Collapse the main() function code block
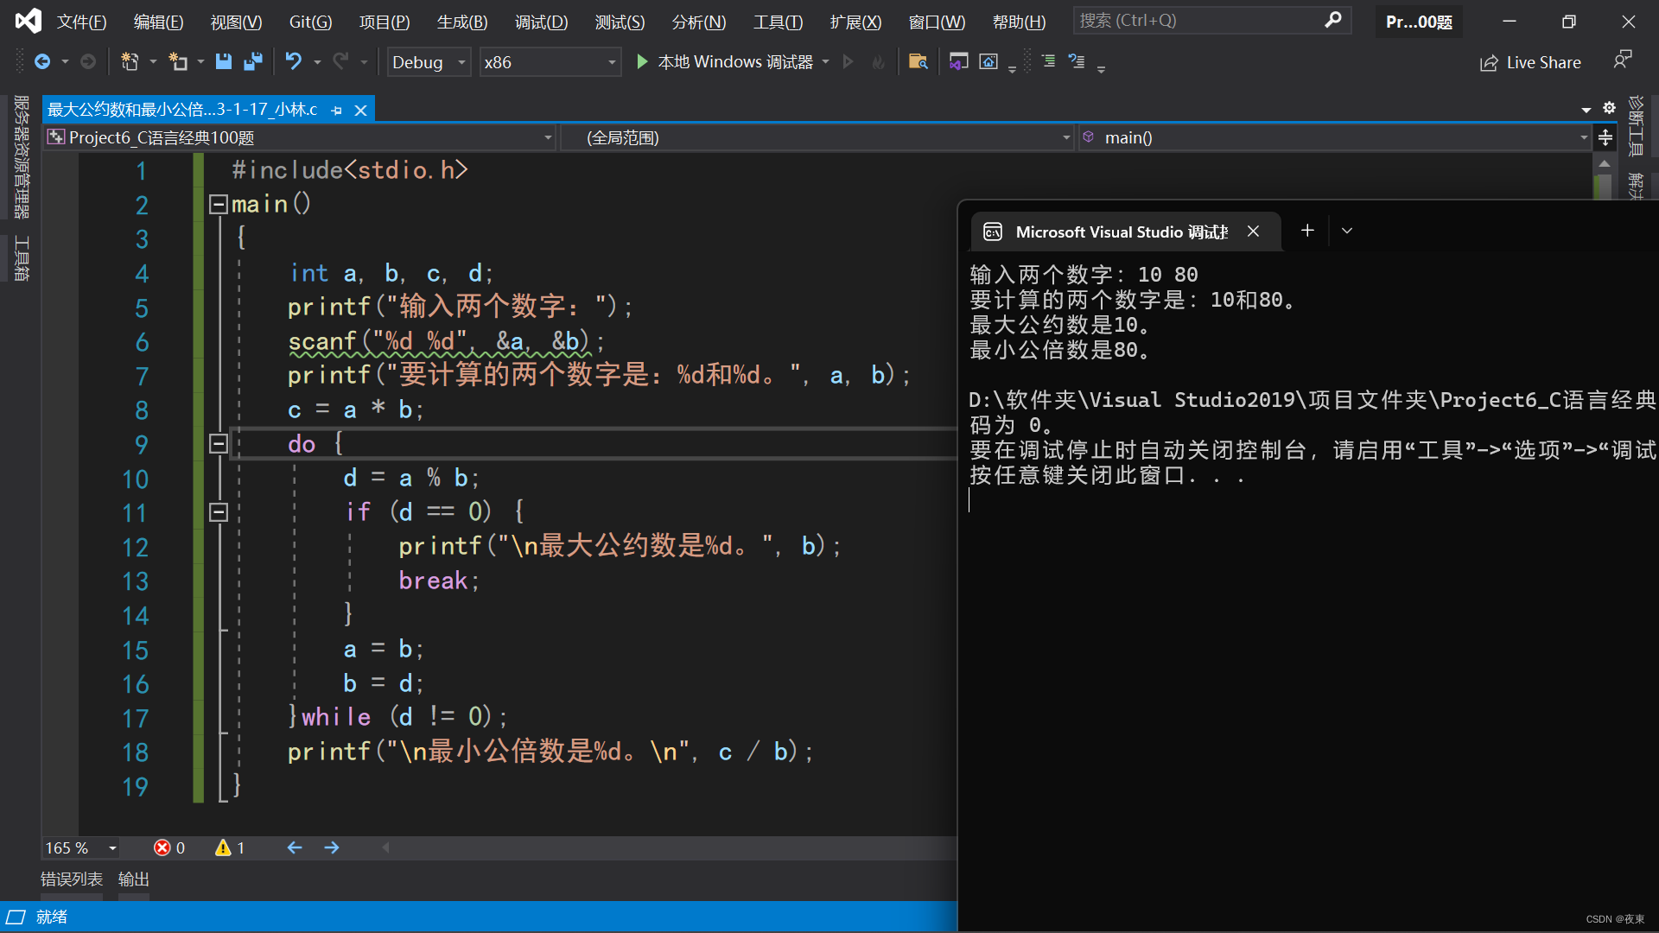 [219, 205]
